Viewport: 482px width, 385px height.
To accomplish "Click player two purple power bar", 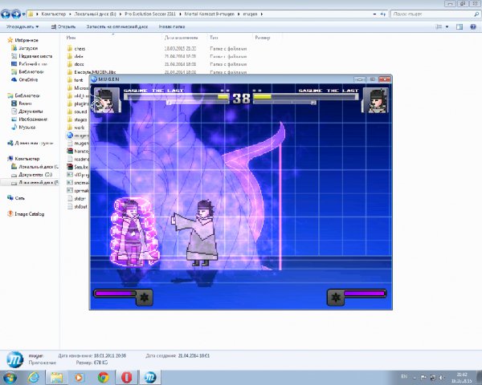I will click(365, 294).
